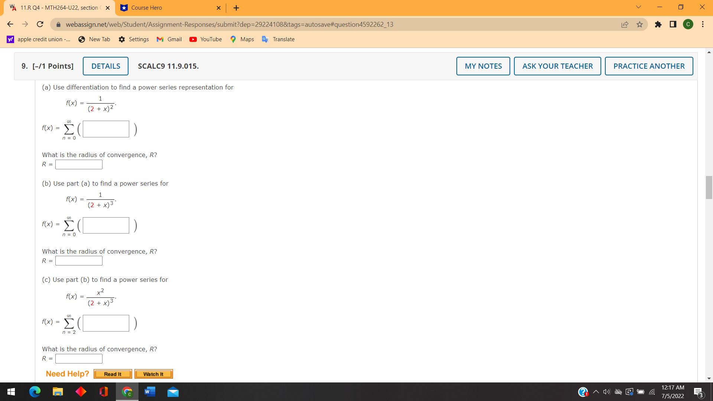The width and height of the screenshot is (713, 401).
Task: Open Gmail from the bookmarks bar
Action: tap(169, 39)
